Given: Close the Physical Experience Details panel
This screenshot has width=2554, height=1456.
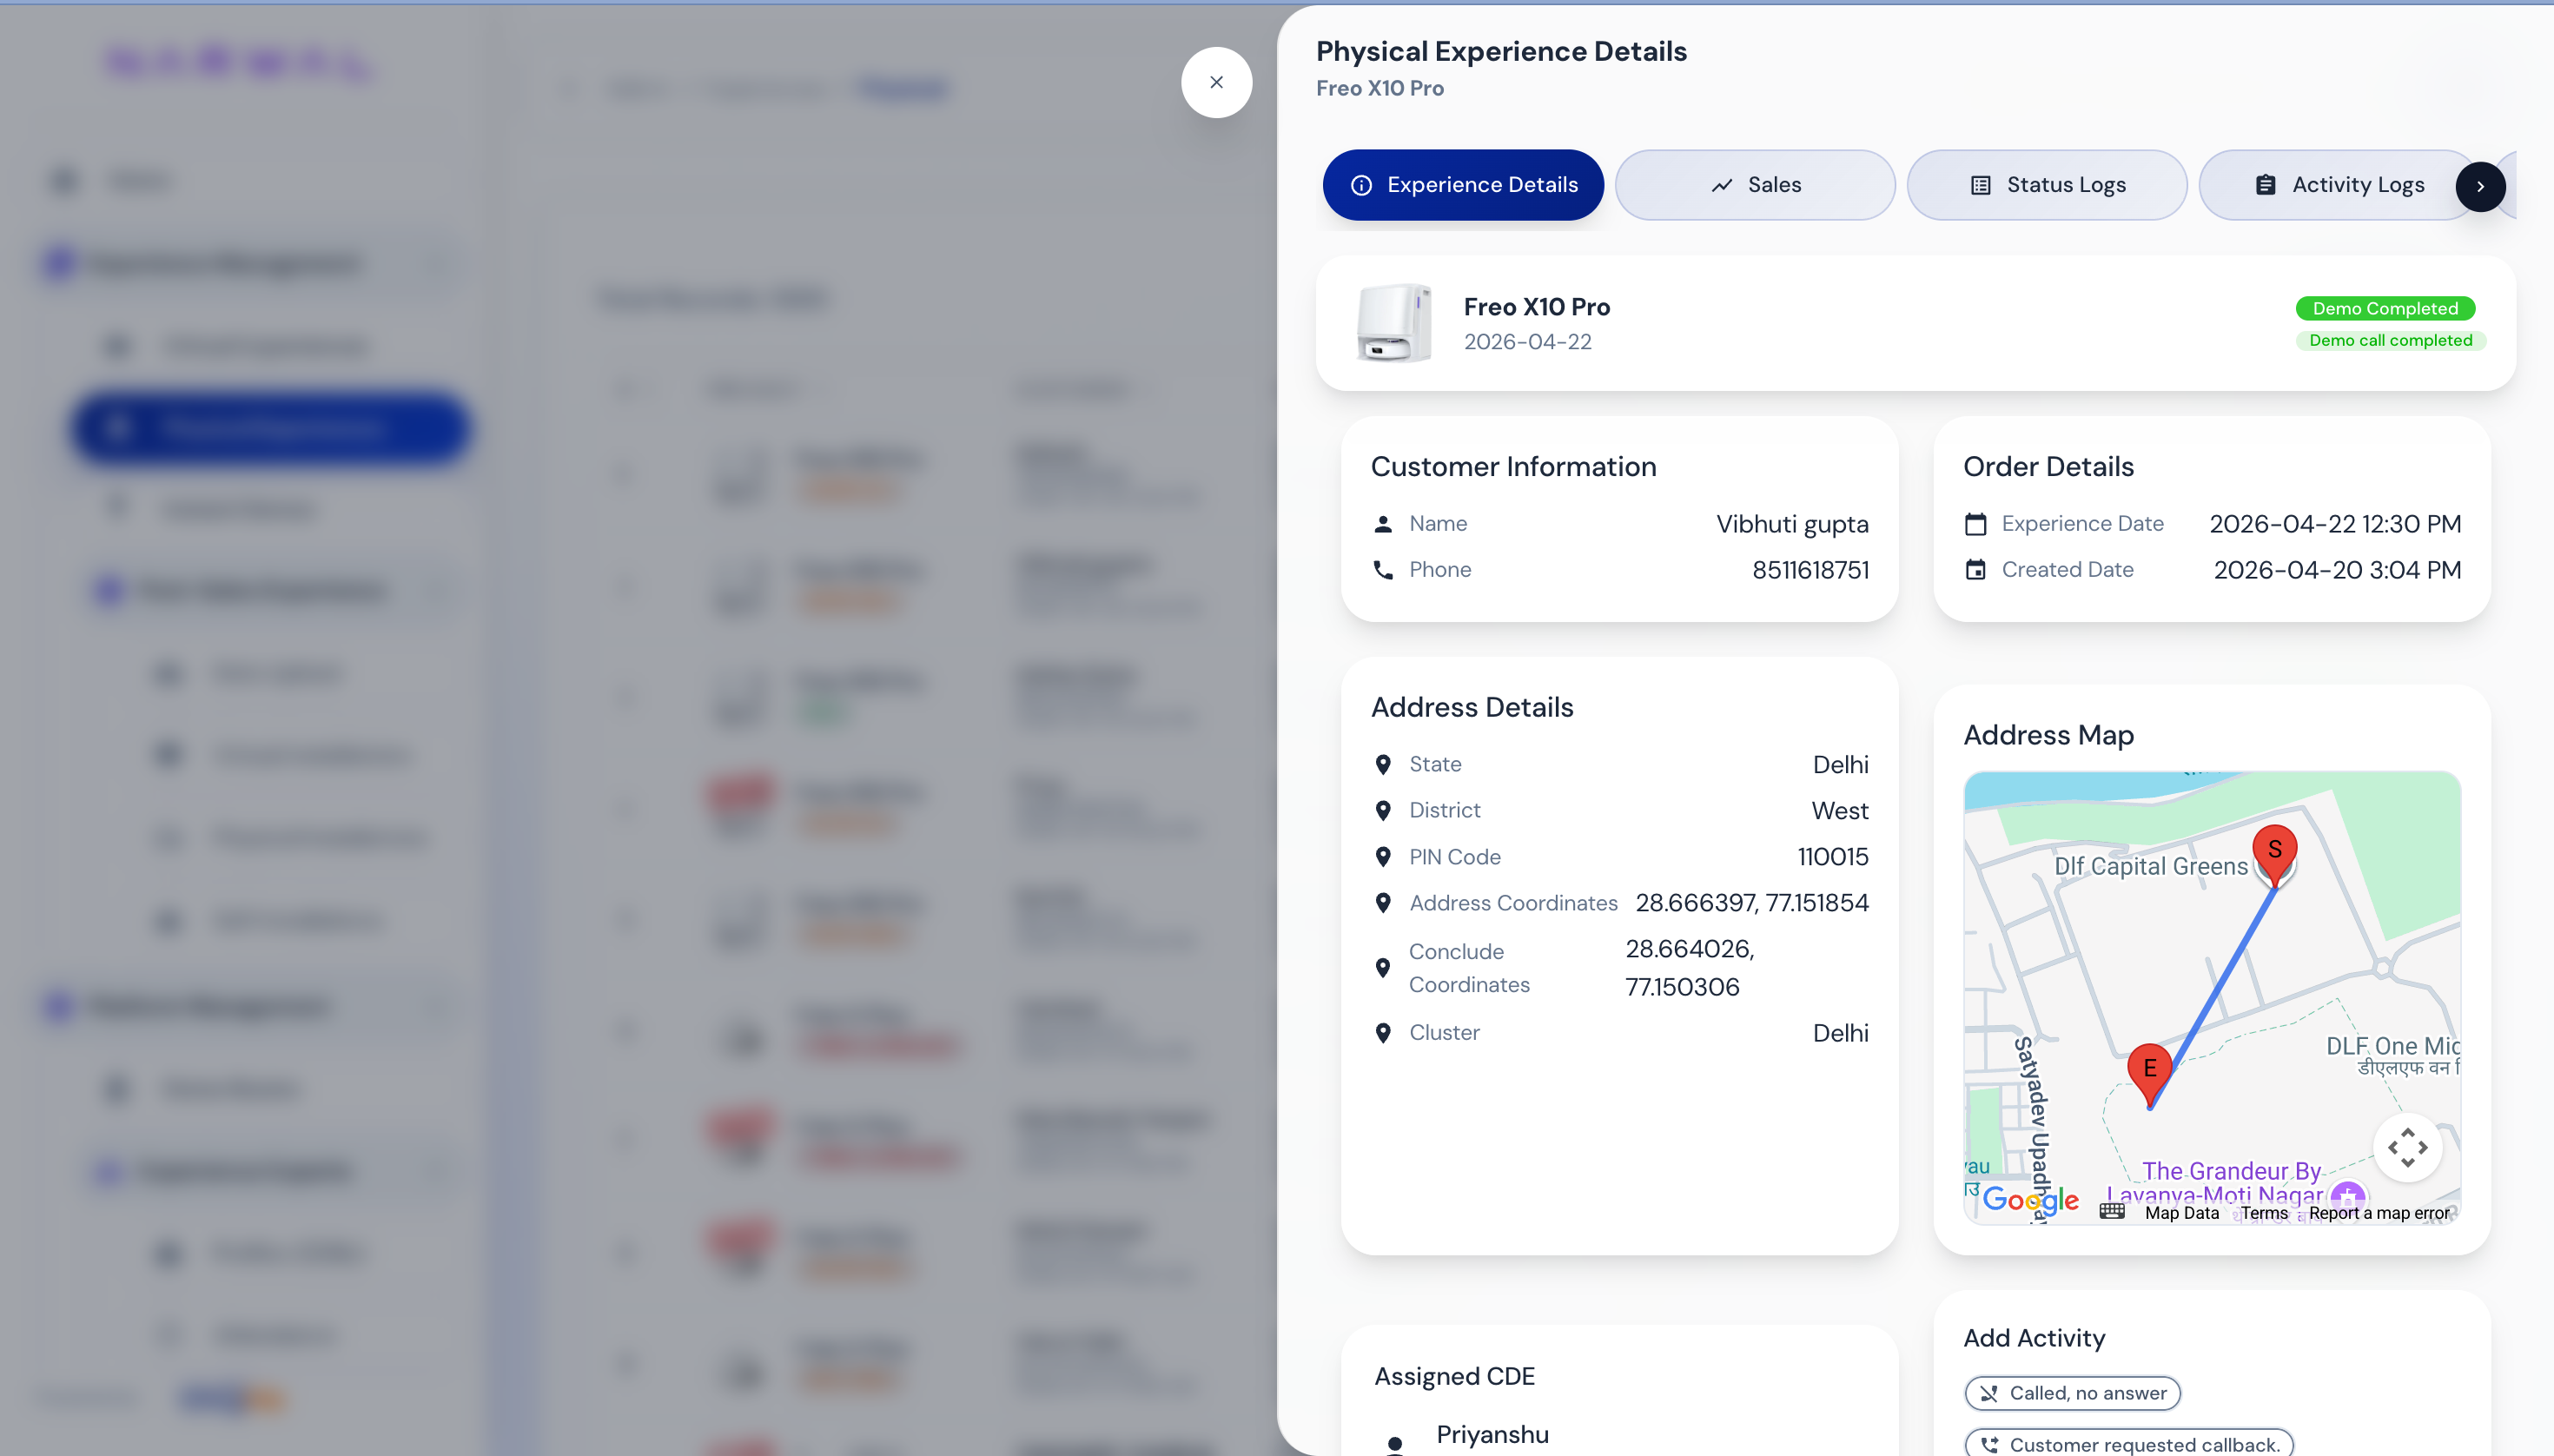Looking at the screenshot, I should (1216, 82).
